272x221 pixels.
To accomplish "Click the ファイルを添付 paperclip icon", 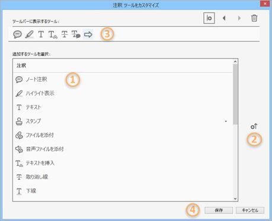I will (x=19, y=135).
